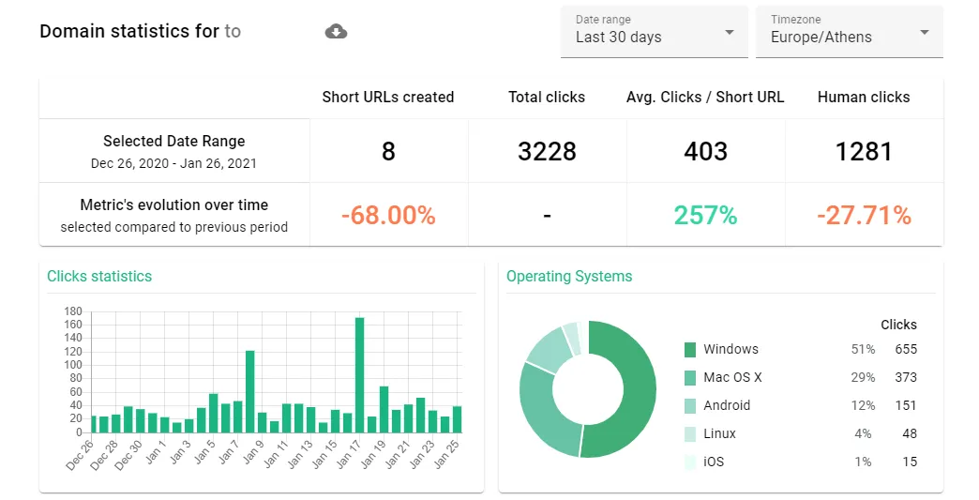Click the Linux legend color swatch

pos(690,433)
